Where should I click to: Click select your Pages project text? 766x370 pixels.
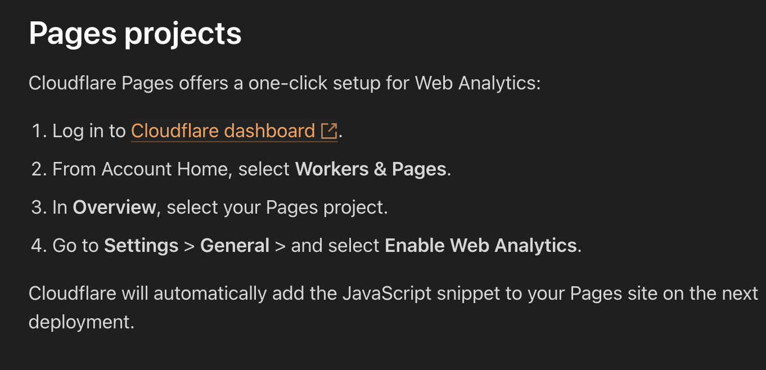point(276,207)
